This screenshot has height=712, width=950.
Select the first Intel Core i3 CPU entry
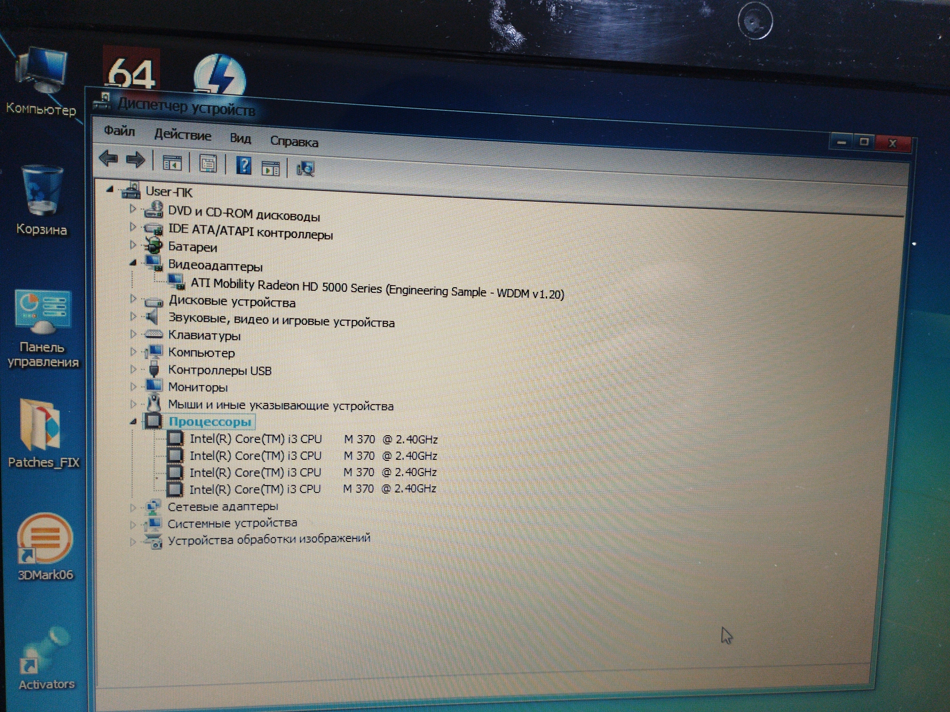[x=313, y=439]
